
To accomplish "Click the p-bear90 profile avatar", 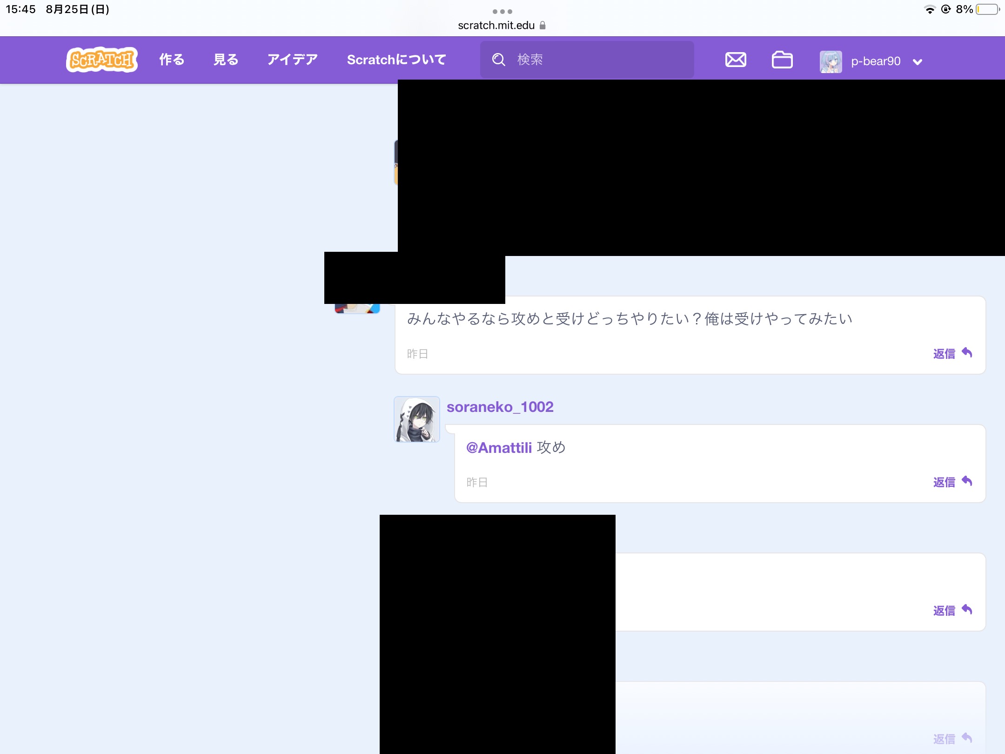I will 831,61.
